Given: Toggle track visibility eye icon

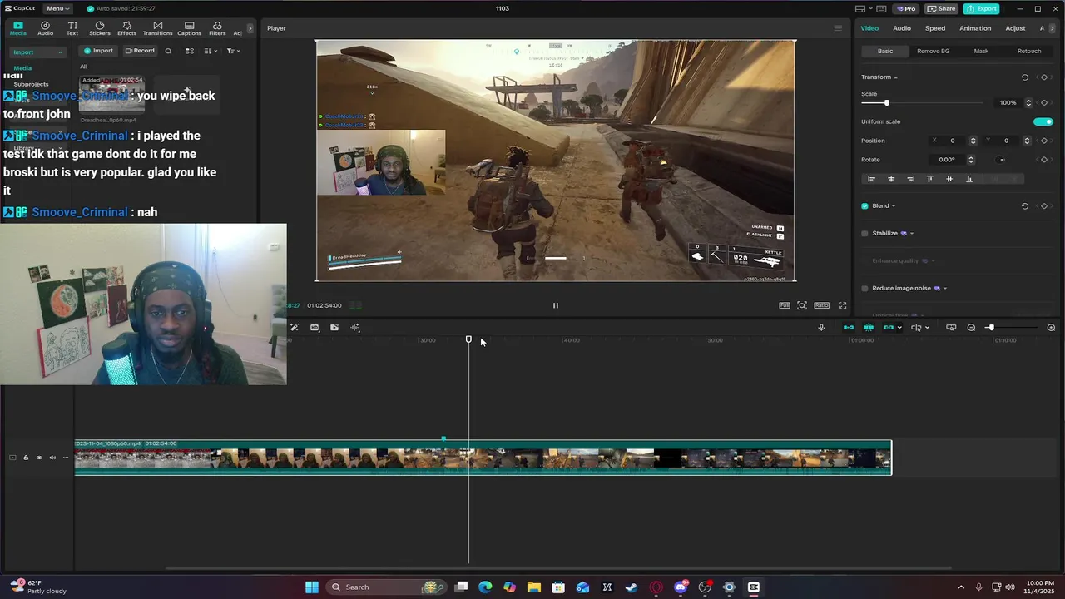Looking at the screenshot, I should pos(38,458).
